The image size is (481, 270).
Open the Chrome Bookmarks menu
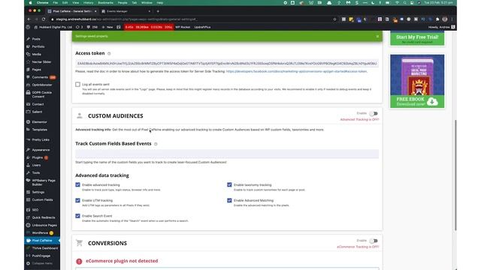(x=105, y=3)
